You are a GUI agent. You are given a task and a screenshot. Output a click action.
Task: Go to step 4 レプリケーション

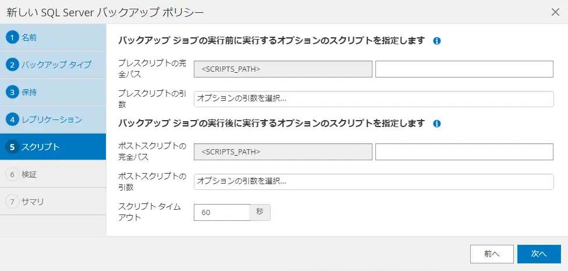[x=53, y=119]
